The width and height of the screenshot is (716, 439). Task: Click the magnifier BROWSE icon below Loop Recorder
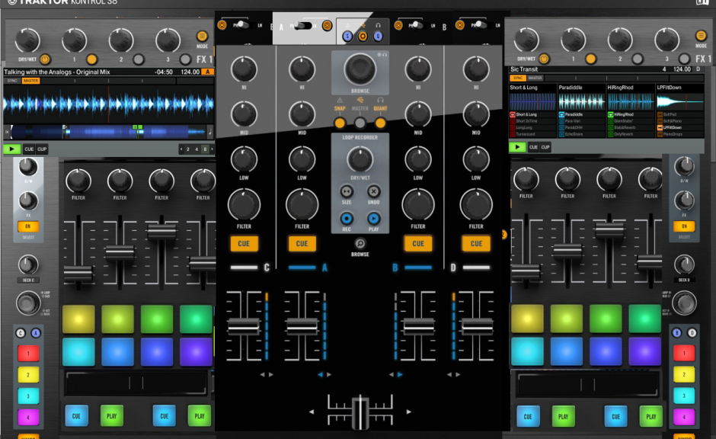360,243
